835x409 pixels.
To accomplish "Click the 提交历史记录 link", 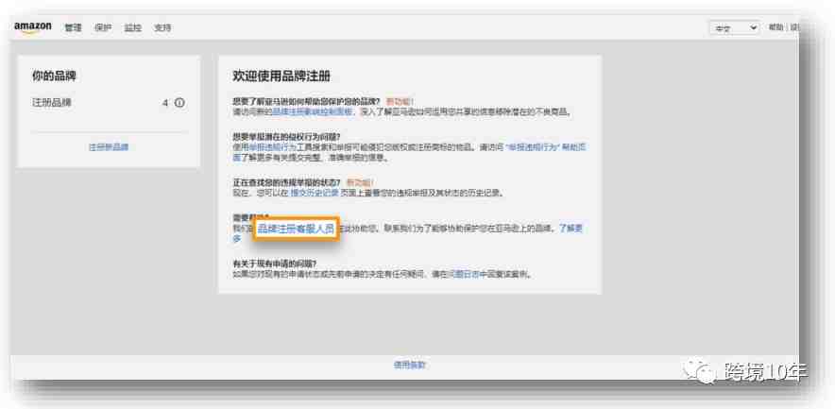I will click(x=315, y=193).
